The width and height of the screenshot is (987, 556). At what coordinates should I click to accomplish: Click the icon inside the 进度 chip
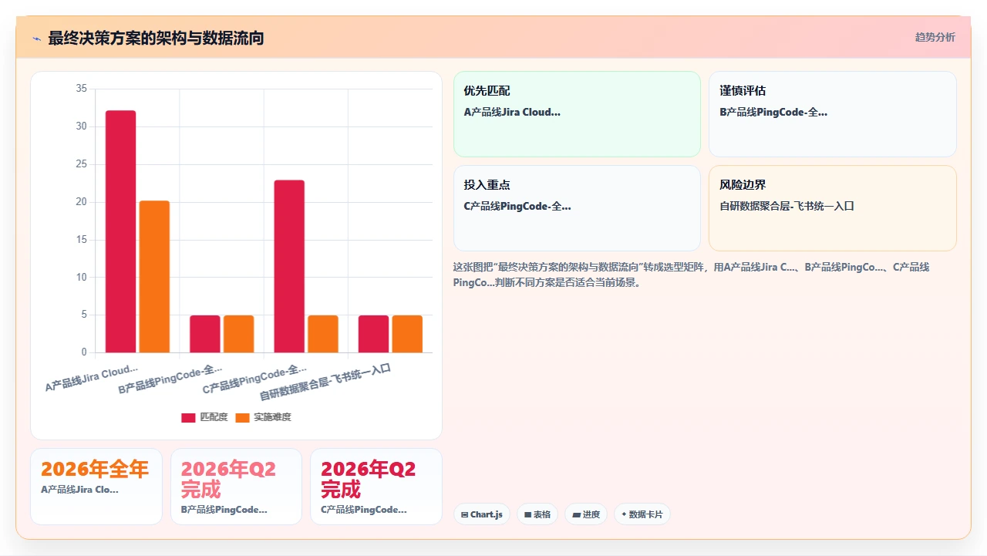coord(576,514)
